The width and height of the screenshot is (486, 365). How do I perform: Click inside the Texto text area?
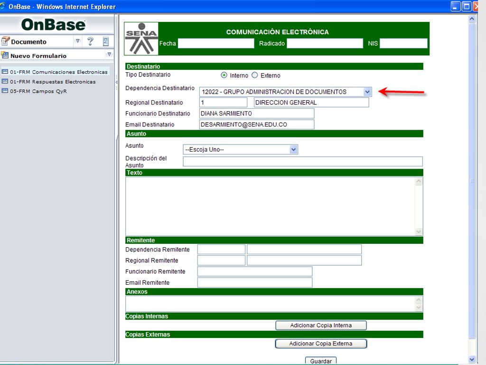(270, 206)
